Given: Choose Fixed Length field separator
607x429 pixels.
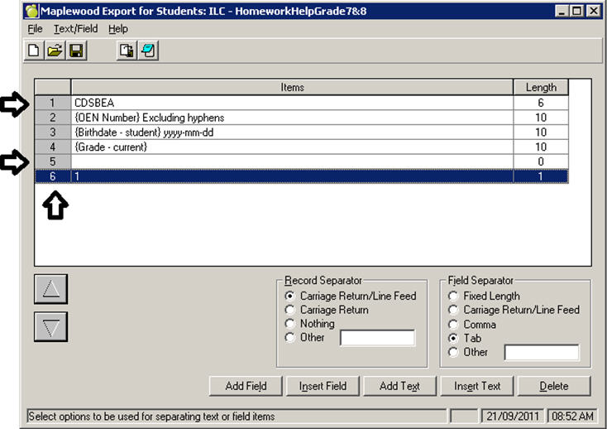Looking at the screenshot, I should coord(453,296).
